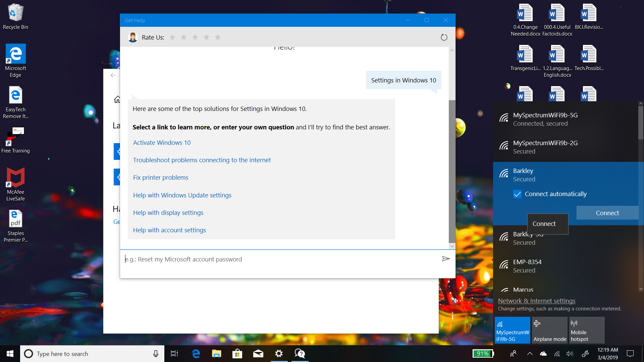This screenshot has width=644, height=362.
Task: Open the Network & Internet settings link
Action: click(536, 301)
